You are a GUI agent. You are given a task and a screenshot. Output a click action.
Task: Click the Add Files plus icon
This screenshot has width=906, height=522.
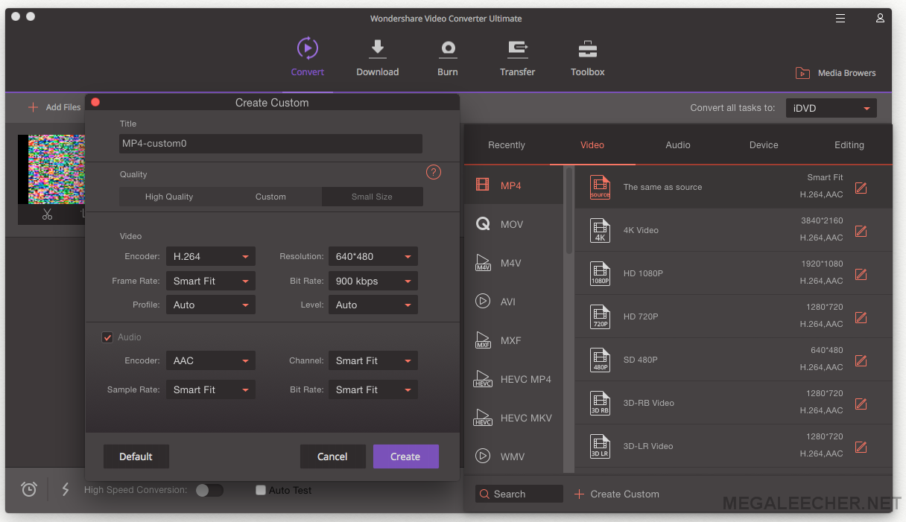[33, 107]
